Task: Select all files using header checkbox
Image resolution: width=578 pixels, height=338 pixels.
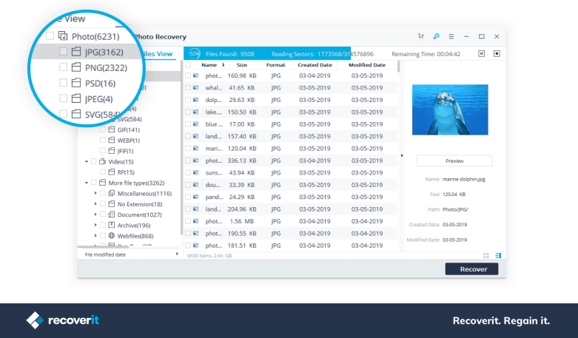Action: coord(188,65)
